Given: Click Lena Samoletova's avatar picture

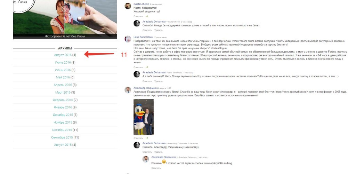Looking at the screenshot, I should click(128, 39).
